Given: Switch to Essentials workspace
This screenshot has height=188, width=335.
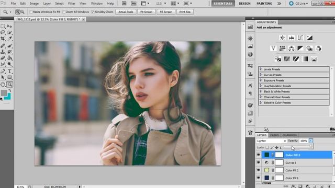Looking at the screenshot, I should point(223,4).
